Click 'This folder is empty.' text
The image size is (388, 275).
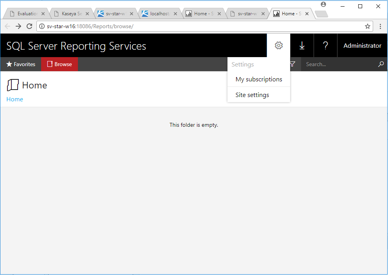(194, 125)
